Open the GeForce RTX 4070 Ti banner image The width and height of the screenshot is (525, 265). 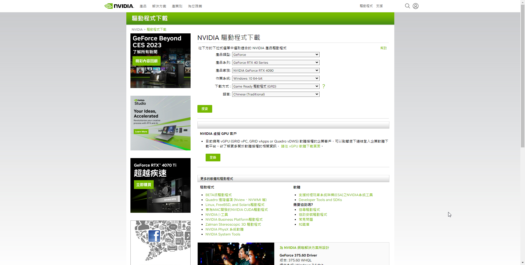click(161, 185)
